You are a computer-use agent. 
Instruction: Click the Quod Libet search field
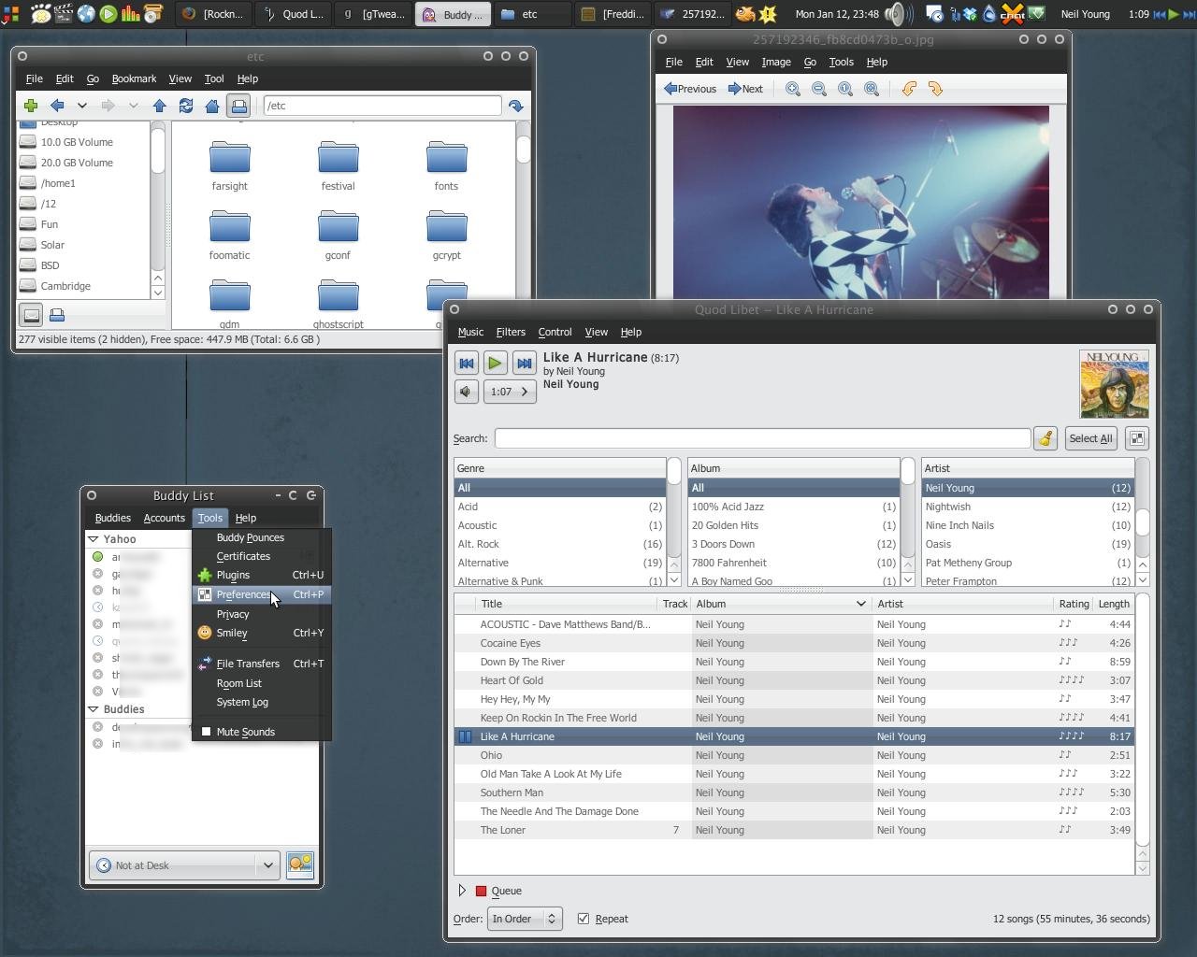click(x=762, y=438)
